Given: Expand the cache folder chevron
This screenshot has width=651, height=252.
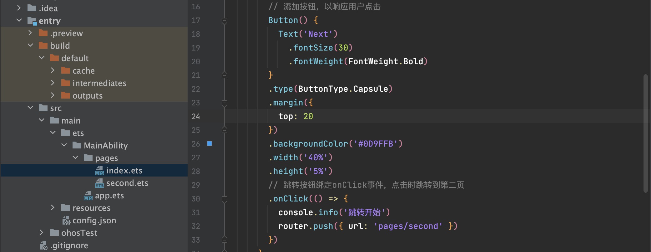Looking at the screenshot, I should pyautogui.click(x=53, y=70).
